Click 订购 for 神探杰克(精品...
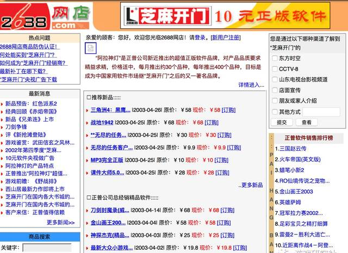 click(227, 235)
